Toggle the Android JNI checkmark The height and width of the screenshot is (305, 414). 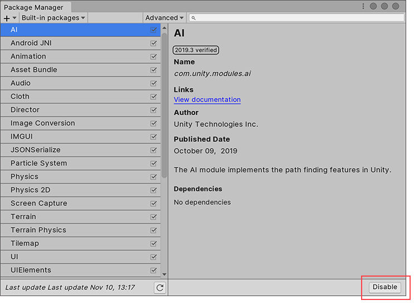[x=153, y=43]
